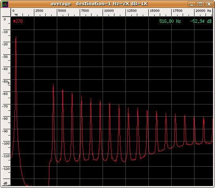The height and width of the screenshot is (188, 215).
Task: Maximize the average spectrum window
Action: (200, 4)
